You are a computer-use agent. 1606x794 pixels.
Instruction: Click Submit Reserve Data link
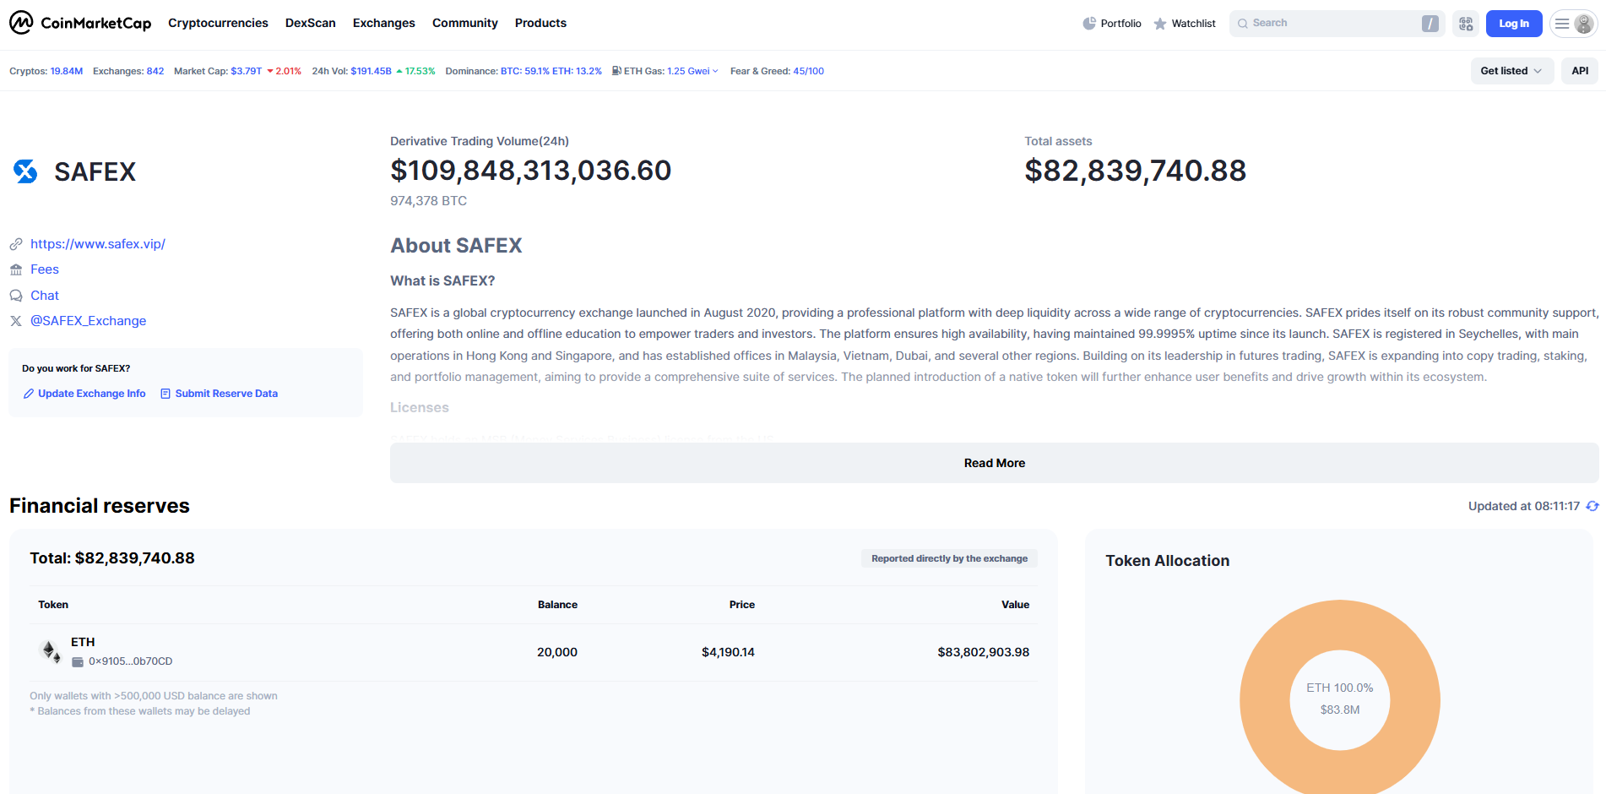tap(226, 394)
